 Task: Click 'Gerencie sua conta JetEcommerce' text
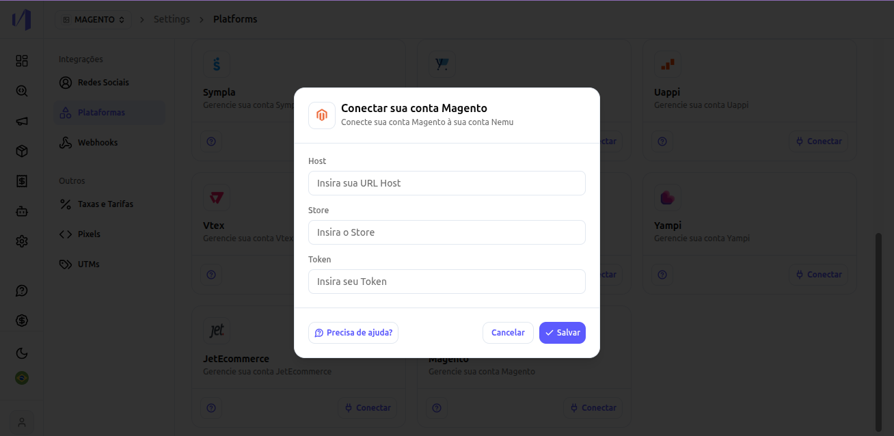(x=267, y=372)
